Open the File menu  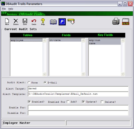pos(4,9)
